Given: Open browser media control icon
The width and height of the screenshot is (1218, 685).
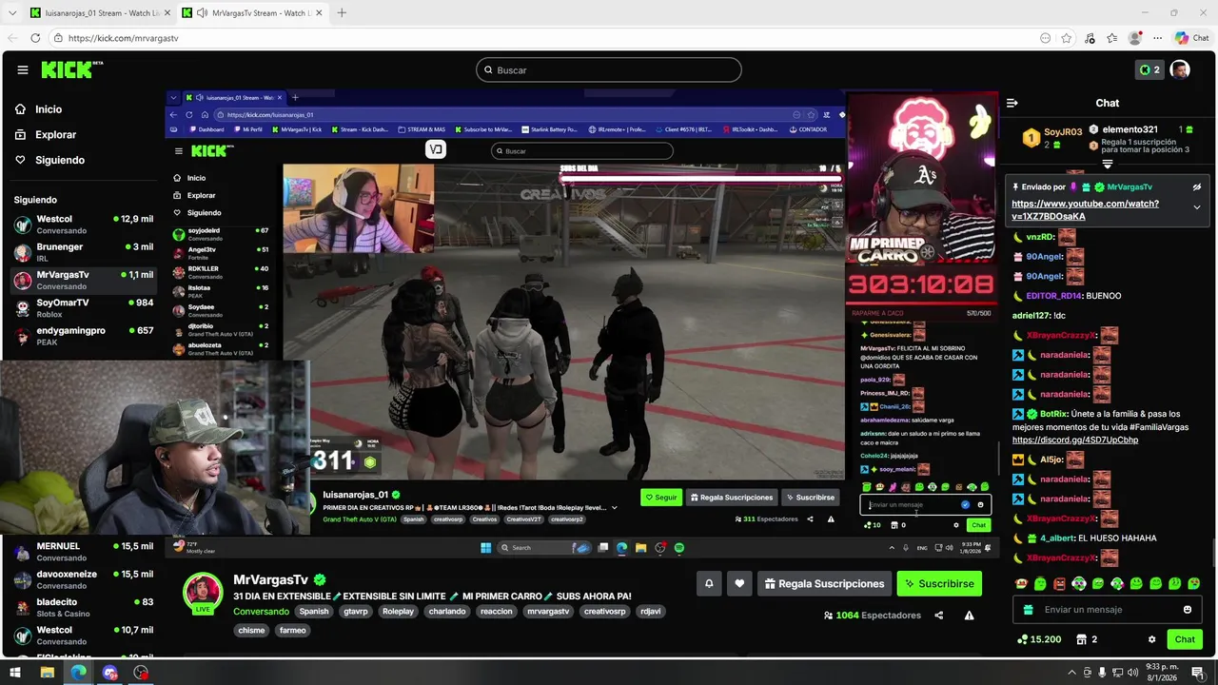Looking at the screenshot, I should 1090,38.
